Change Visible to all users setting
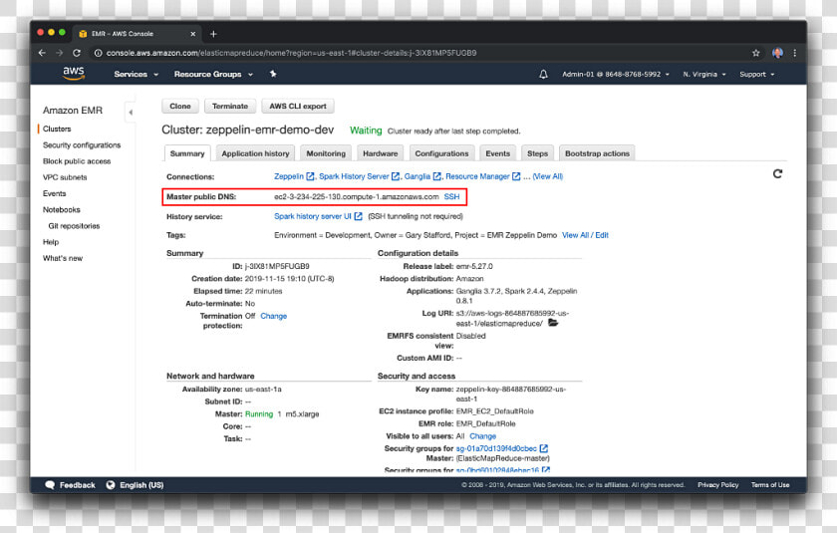Screen dimensions: 837x533 (x=482, y=436)
